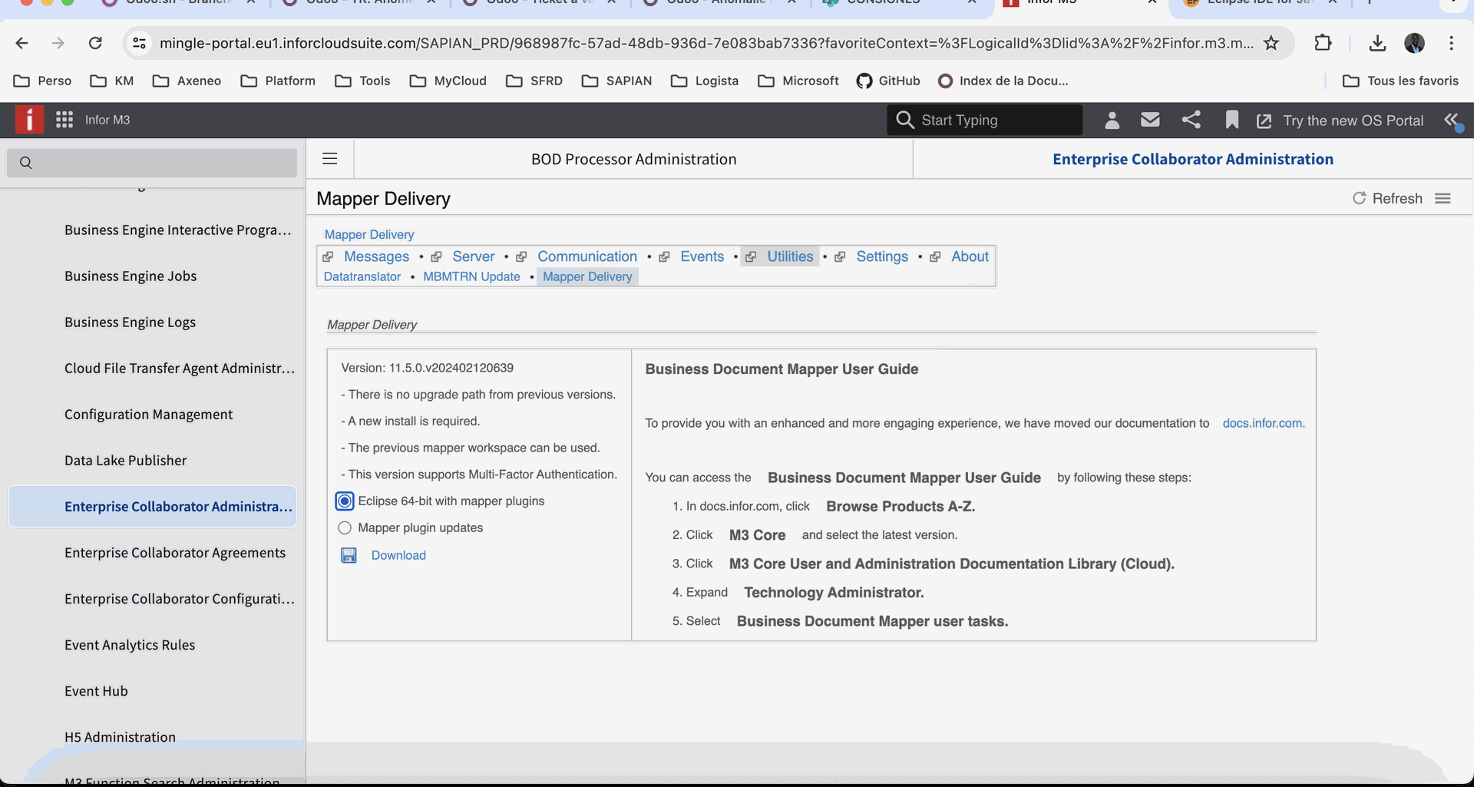Click the popup icon before Utilities
This screenshot has width=1474, height=787.
coord(751,256)
